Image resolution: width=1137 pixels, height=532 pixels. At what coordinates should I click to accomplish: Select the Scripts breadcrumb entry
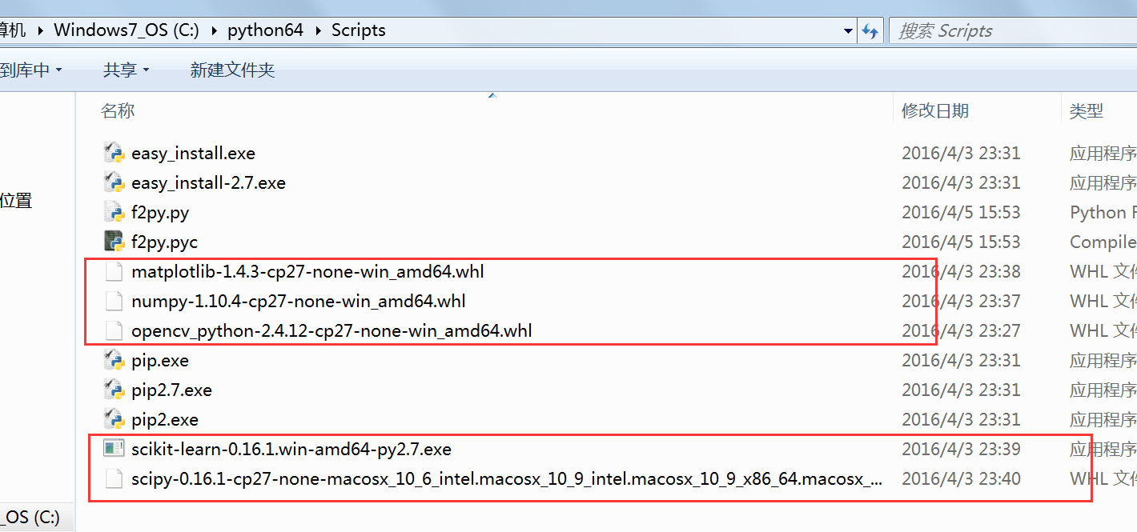(x=358, y=30)
